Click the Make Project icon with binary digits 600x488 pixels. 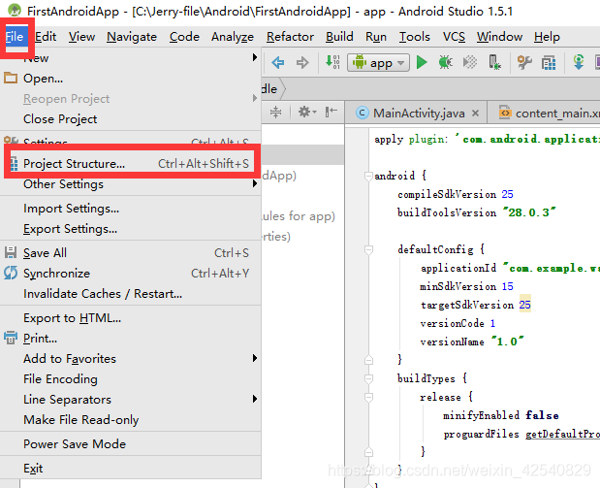332,62
